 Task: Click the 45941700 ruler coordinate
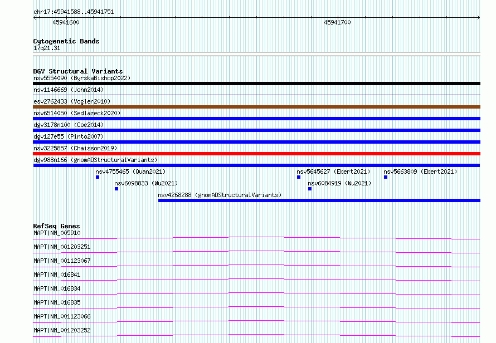click(x=337, y=22)
